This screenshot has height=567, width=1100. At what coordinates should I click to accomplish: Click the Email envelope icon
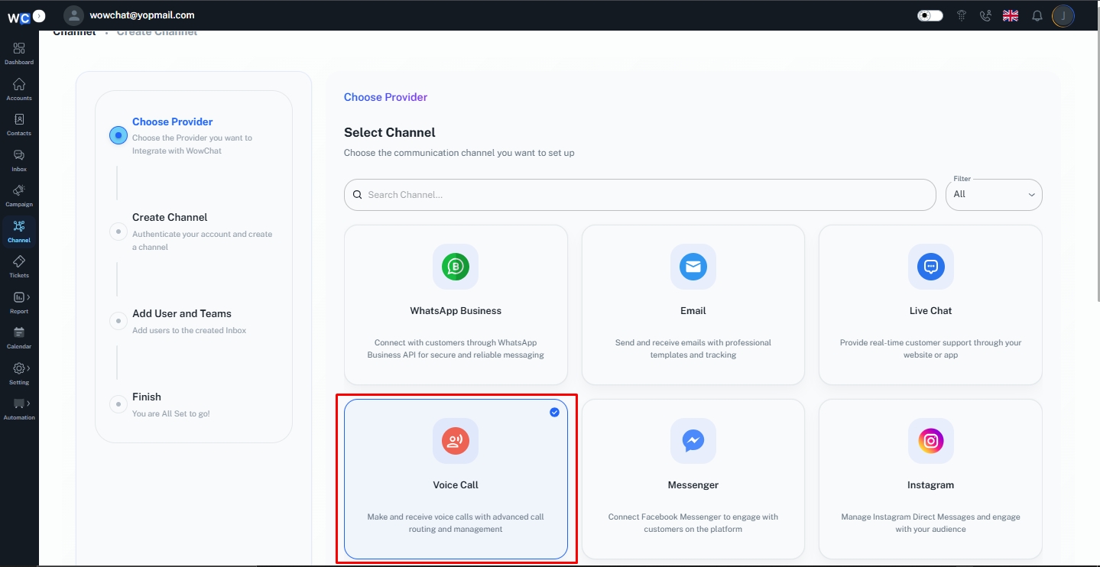click(693, 267)
